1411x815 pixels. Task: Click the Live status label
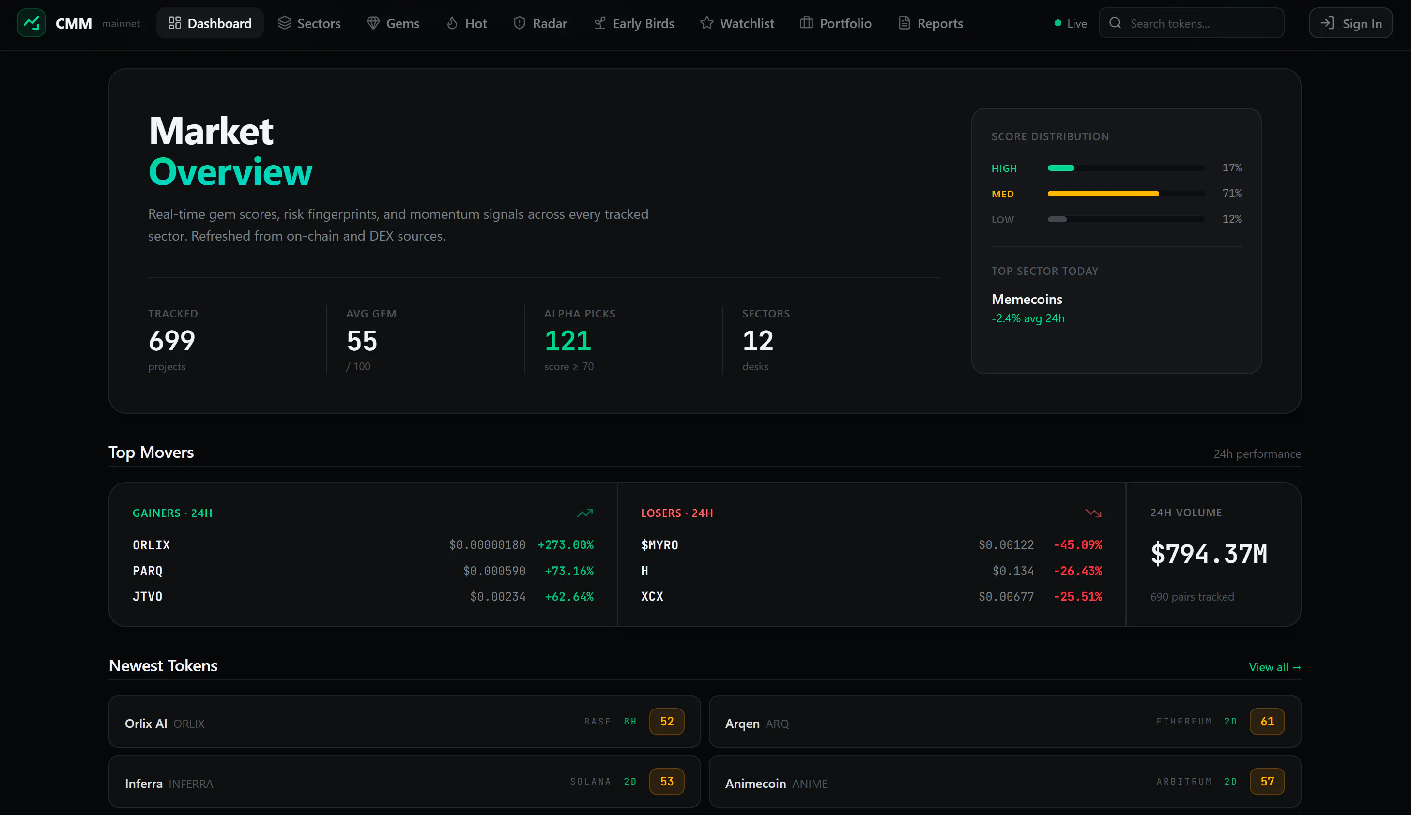[x=1077, y=24]
